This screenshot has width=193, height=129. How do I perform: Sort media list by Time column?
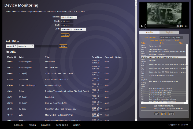pos(181,43)
